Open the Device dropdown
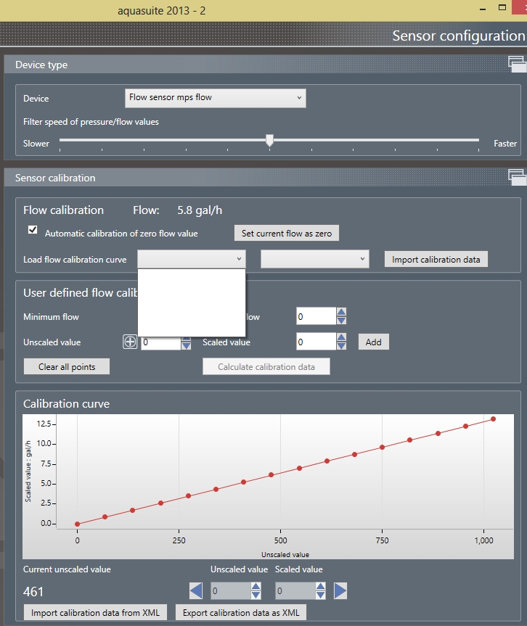 tap(216, 97)
